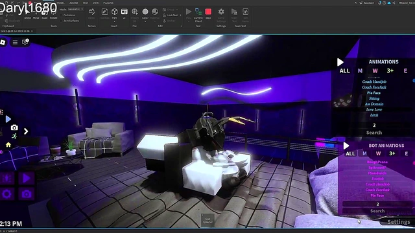Click the yellow home icon
Screen dimensions: 415x233
tap(8, 145)
